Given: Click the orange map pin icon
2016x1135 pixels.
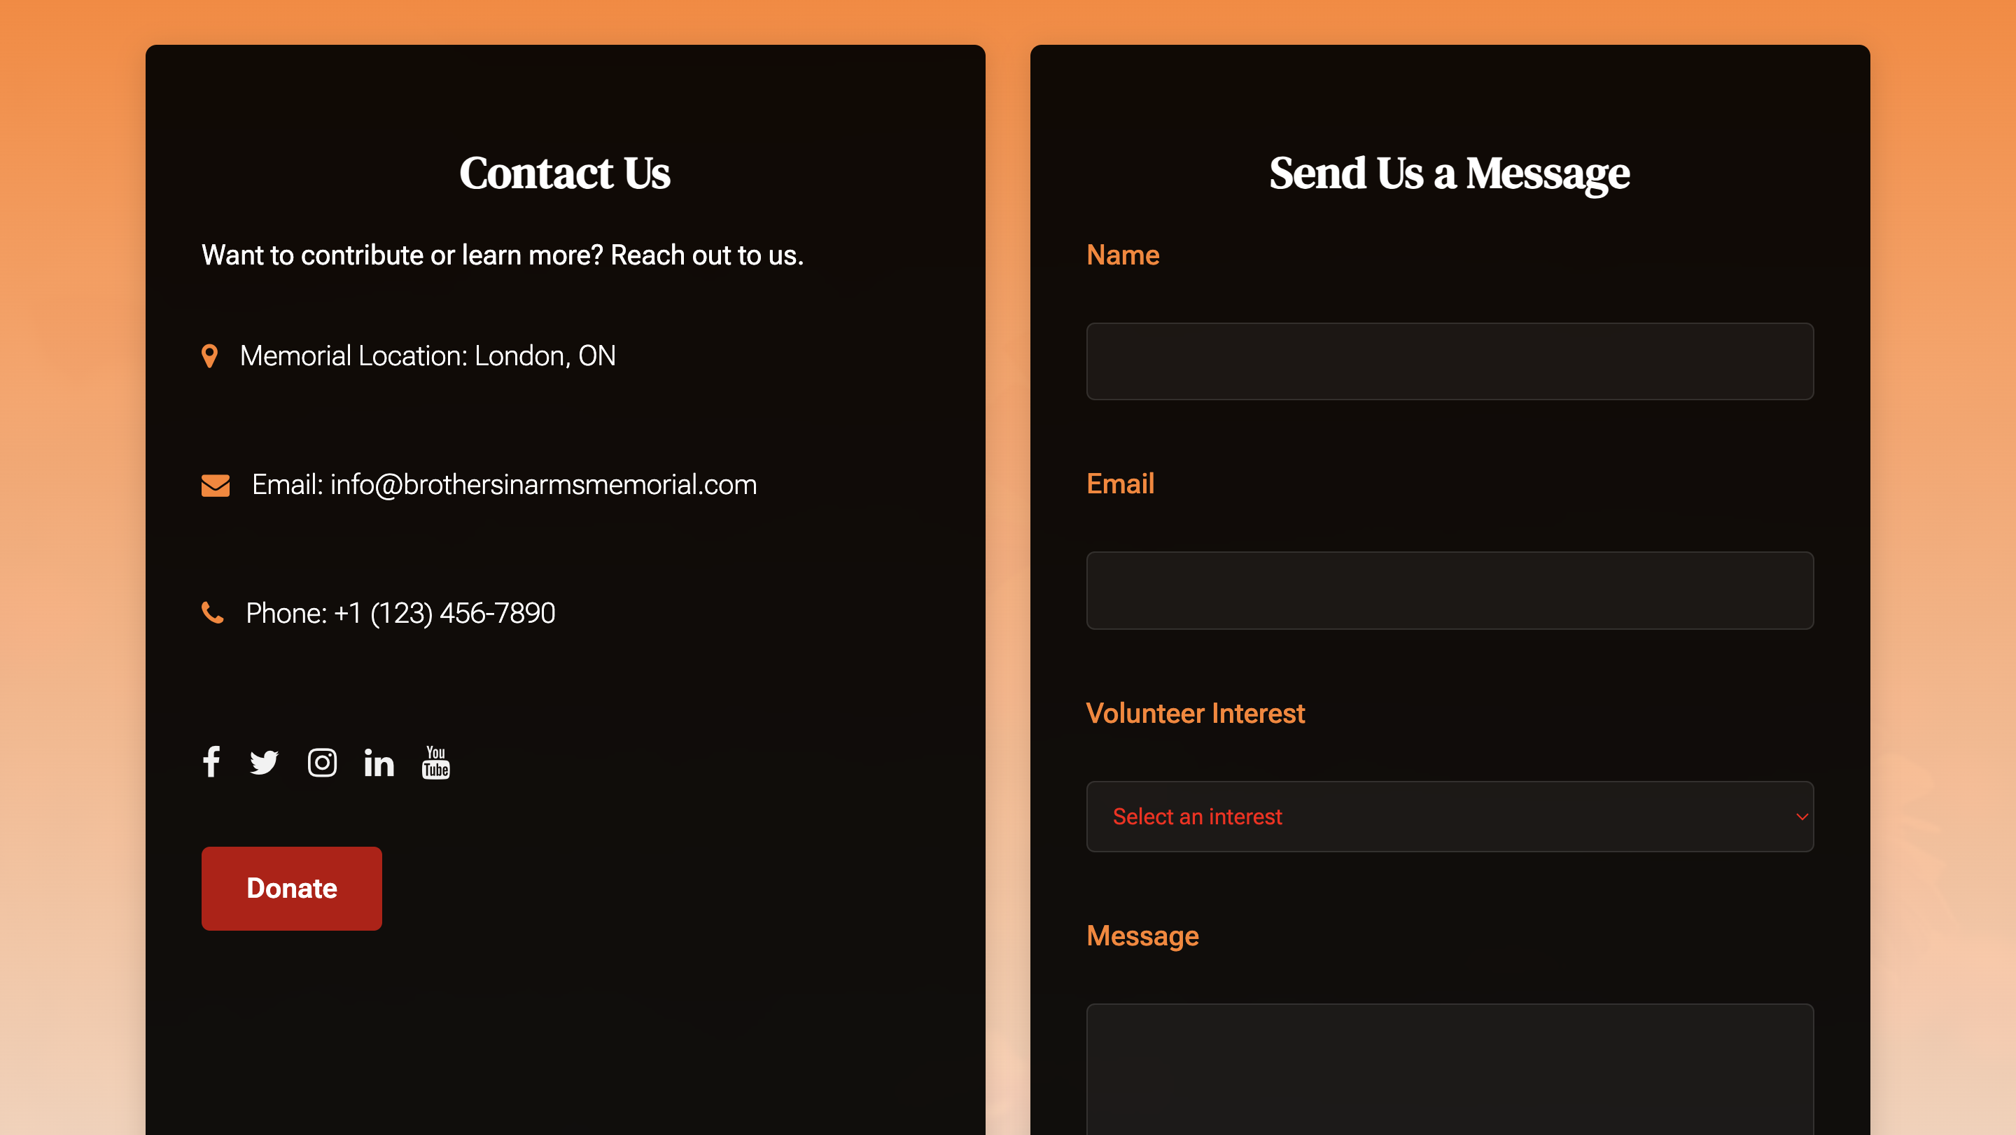Looking at the screenshot, I should 210,356.
